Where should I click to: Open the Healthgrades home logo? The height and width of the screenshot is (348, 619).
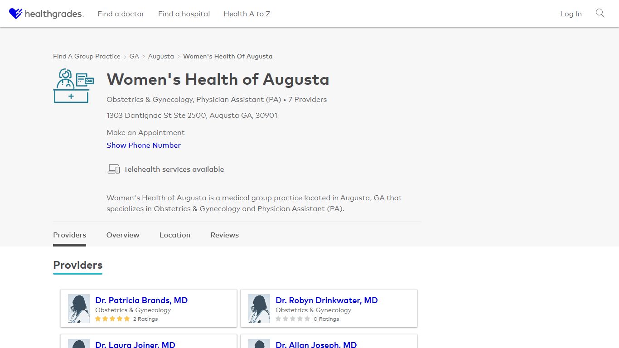click(46, 14)
